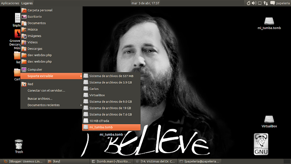Select VirtualBox volume in submenu
Screen dimensions: 291x164
coord(111,95)
